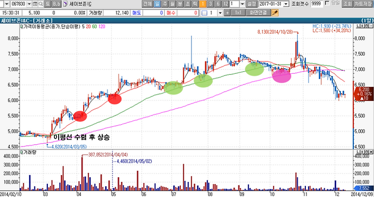Click the 387,852(2014/04/04) volume peak label
Image resolution: width=374 pixels, height=197 pixels.
pyautogui.click(x=108, y=155)
